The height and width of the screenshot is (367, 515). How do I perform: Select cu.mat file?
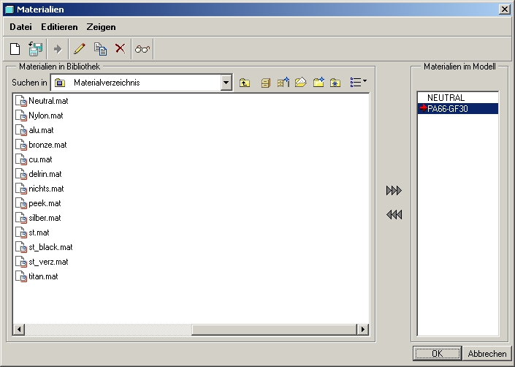pyautogui.click(x=34, y=159)
